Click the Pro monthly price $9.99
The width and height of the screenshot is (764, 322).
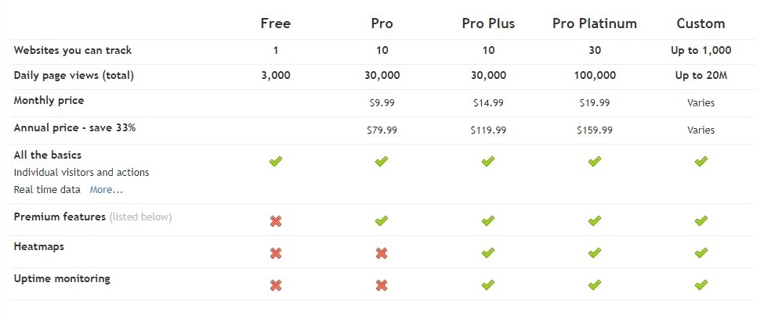382,102
